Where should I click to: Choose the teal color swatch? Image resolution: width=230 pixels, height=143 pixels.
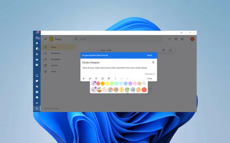(117, 83)
